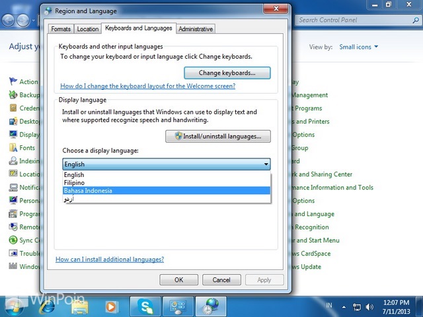Switch to Control Panel taskbar button
Image resolution: width=423 pixels, height=317 pixels.
point(178,306)
